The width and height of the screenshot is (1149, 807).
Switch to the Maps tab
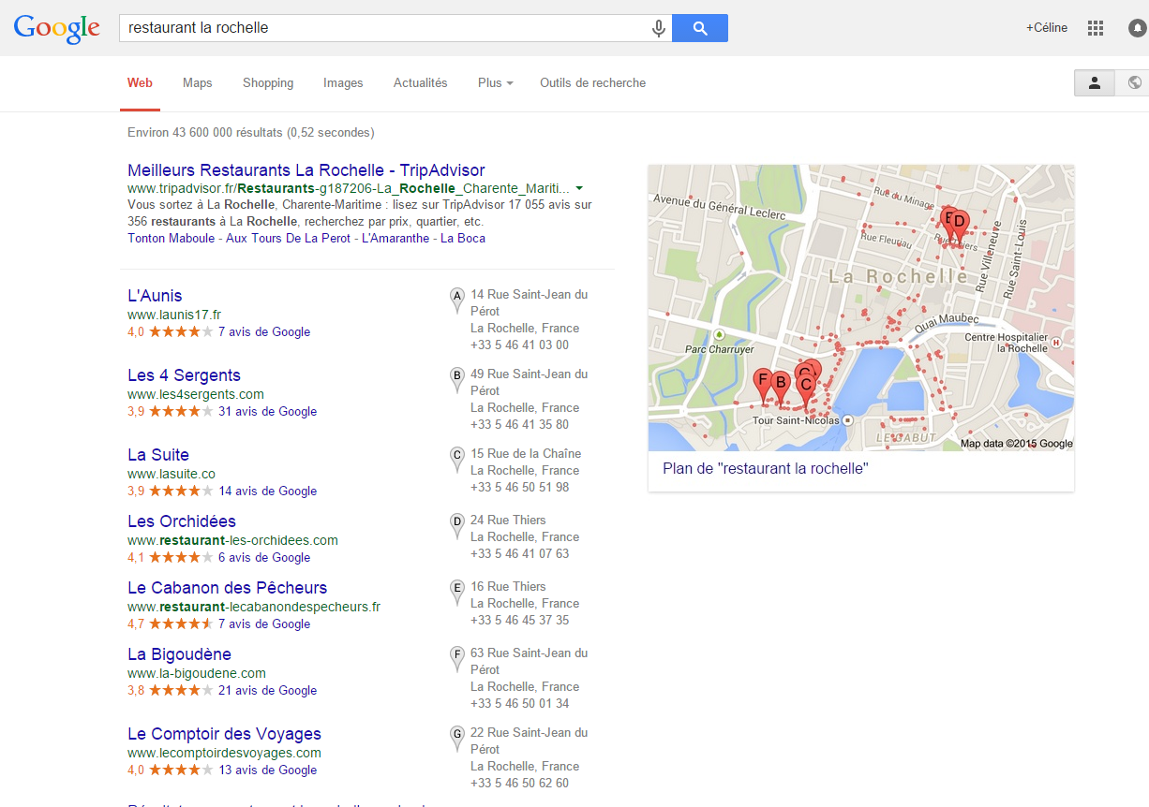click(x=198, y=82)
